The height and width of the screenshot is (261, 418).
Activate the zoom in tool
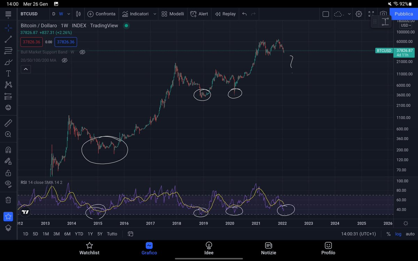[8, 134]
